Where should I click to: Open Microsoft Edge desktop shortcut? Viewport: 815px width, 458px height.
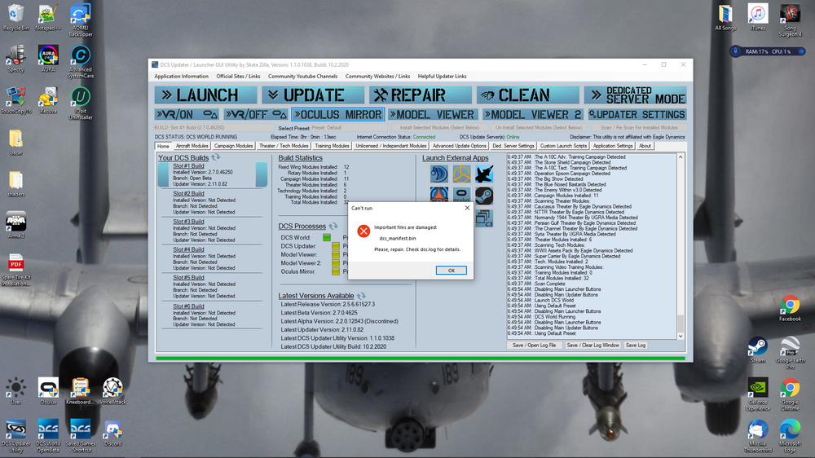click(790, 436)
